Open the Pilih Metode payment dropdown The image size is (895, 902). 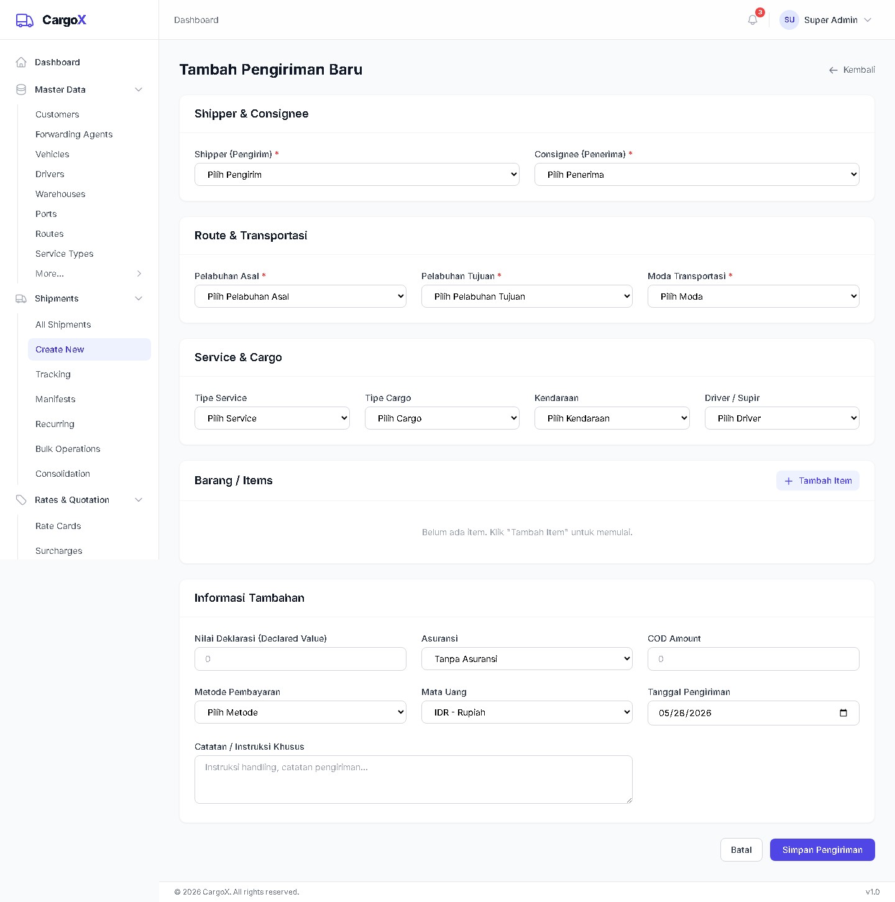pyautogui.click(x=300, y=712)
